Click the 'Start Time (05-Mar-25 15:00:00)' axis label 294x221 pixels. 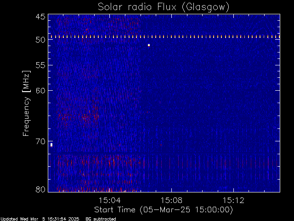164,209
